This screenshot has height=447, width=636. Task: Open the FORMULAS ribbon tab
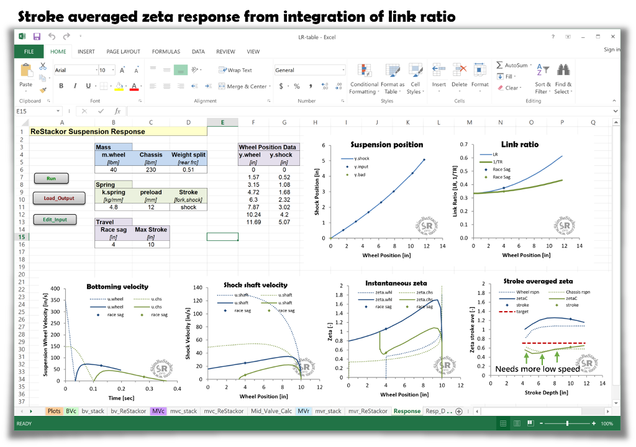(x=166, y=52)
